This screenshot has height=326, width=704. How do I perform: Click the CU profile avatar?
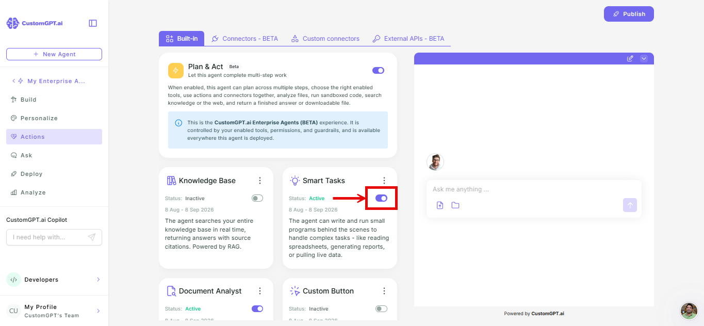tap(13, 311)
